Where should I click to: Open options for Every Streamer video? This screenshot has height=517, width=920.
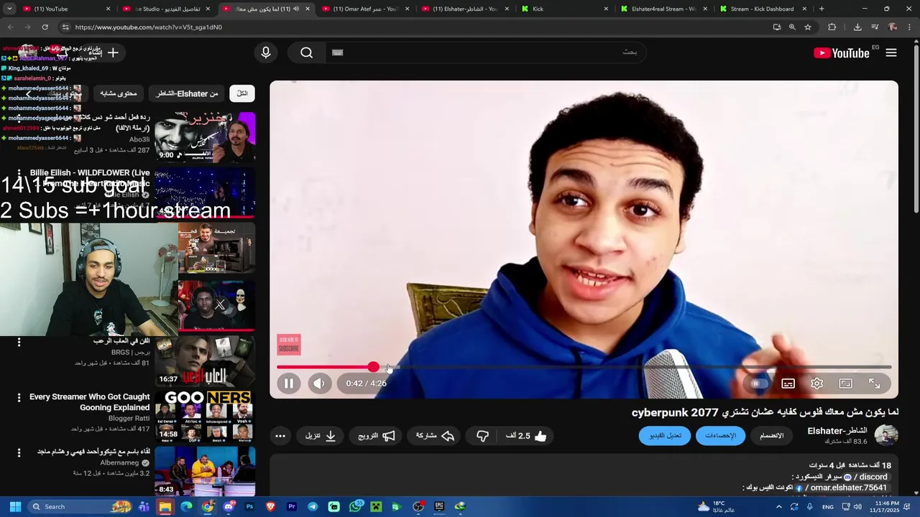point(19,397)
